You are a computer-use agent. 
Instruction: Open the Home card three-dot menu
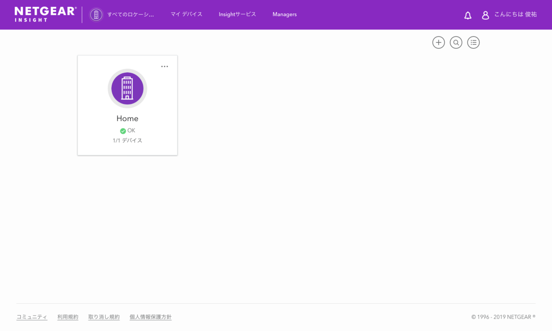tap(165, 66)
